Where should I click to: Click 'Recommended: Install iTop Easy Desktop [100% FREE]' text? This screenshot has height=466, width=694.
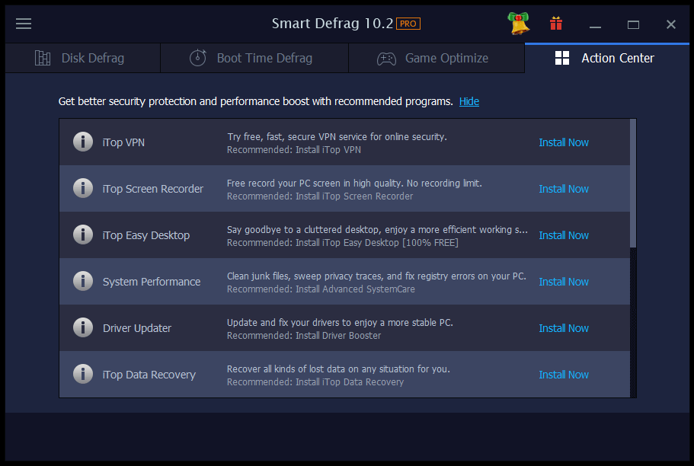click(x=343, y=243)
